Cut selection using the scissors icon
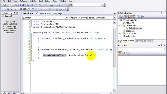 point(28,5)
